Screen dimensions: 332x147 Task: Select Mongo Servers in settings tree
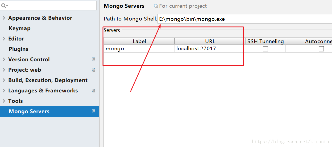(49, 111)
